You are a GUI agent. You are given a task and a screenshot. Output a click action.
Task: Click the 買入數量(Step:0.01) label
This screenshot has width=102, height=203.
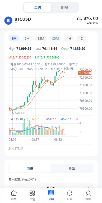22,179
